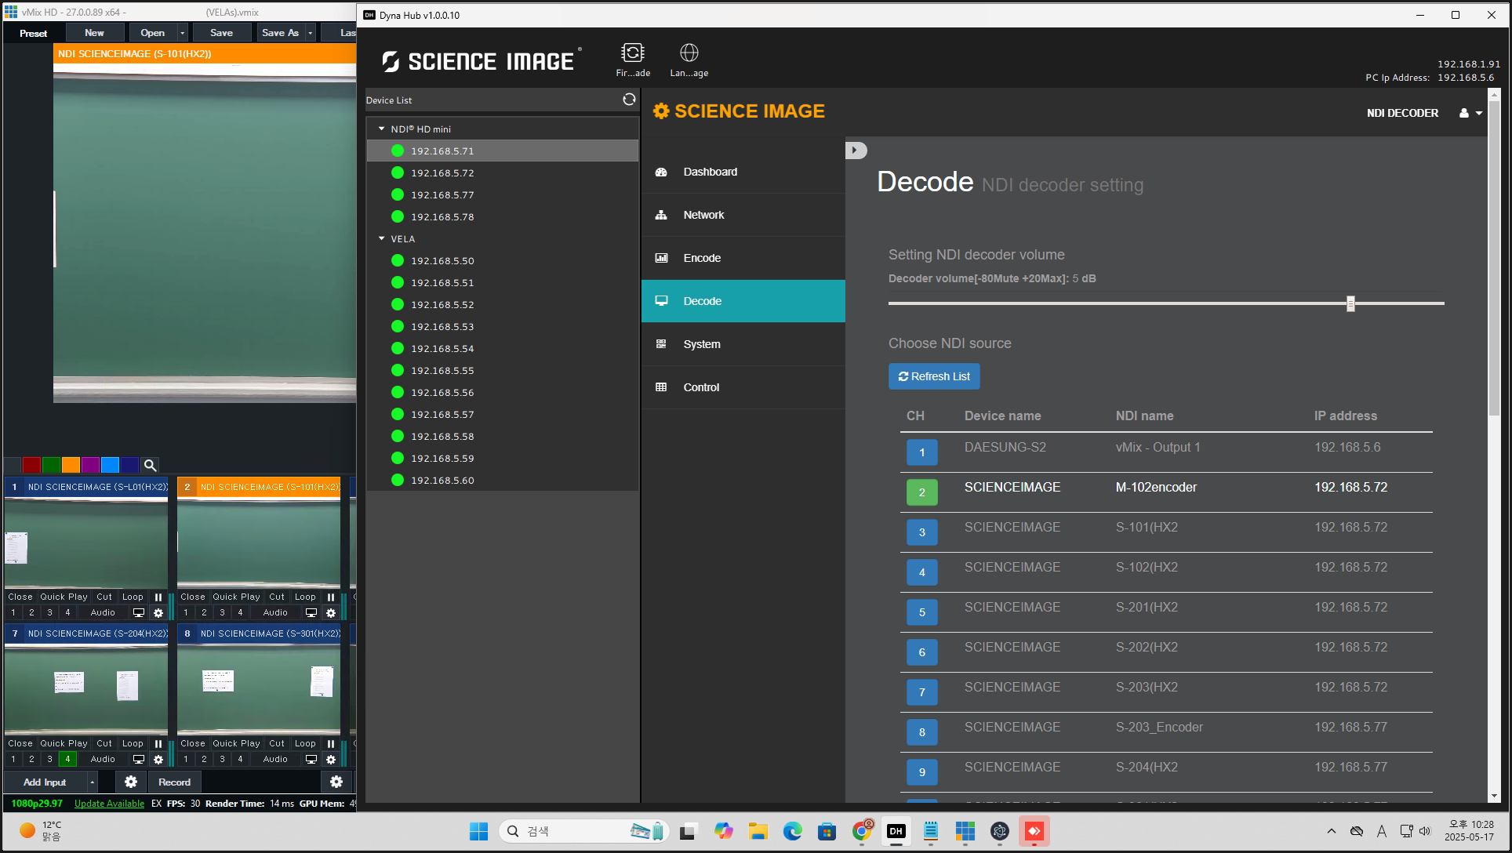
Task: Click the Windows taskbar search box
Action: click(583, 831)
